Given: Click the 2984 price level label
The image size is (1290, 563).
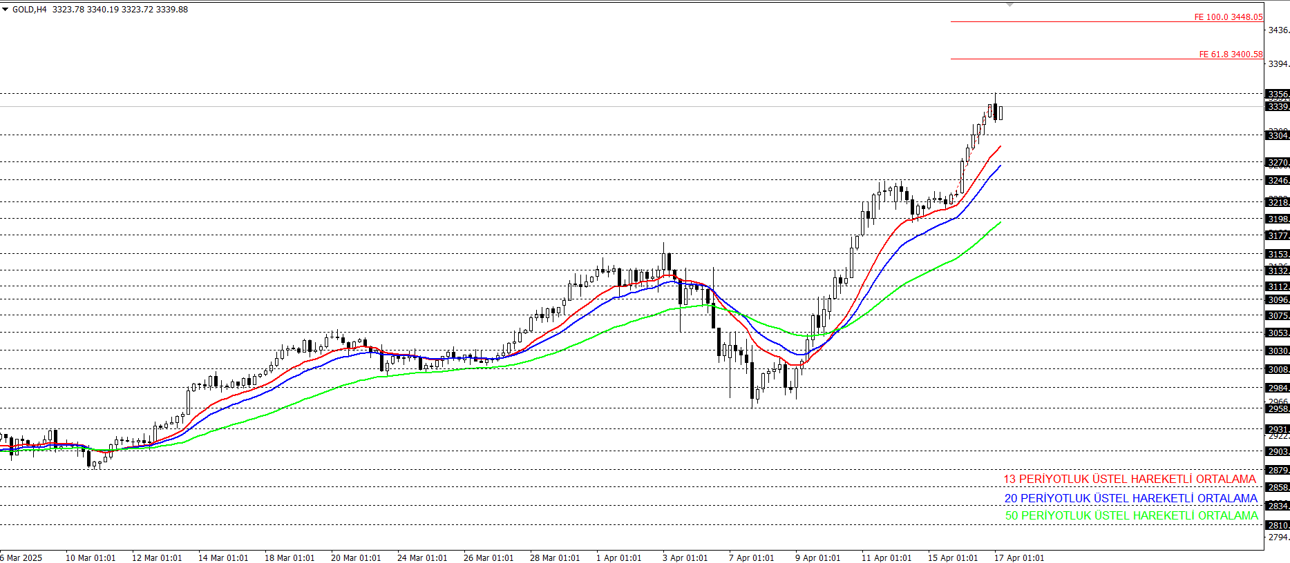Looking at the screenshot, I should coord(1278,388).
